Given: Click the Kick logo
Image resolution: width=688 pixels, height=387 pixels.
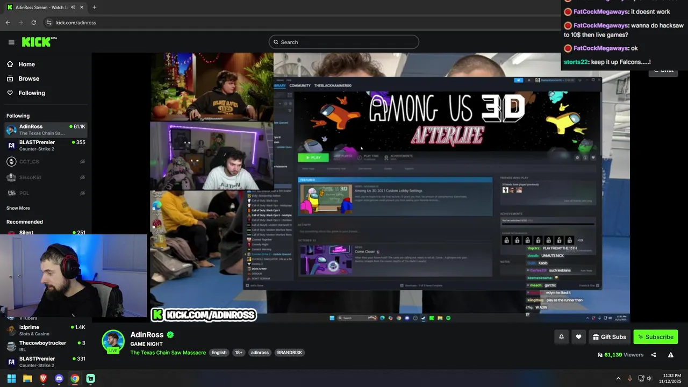Looking at the screenshot, I should pos(39,42).
